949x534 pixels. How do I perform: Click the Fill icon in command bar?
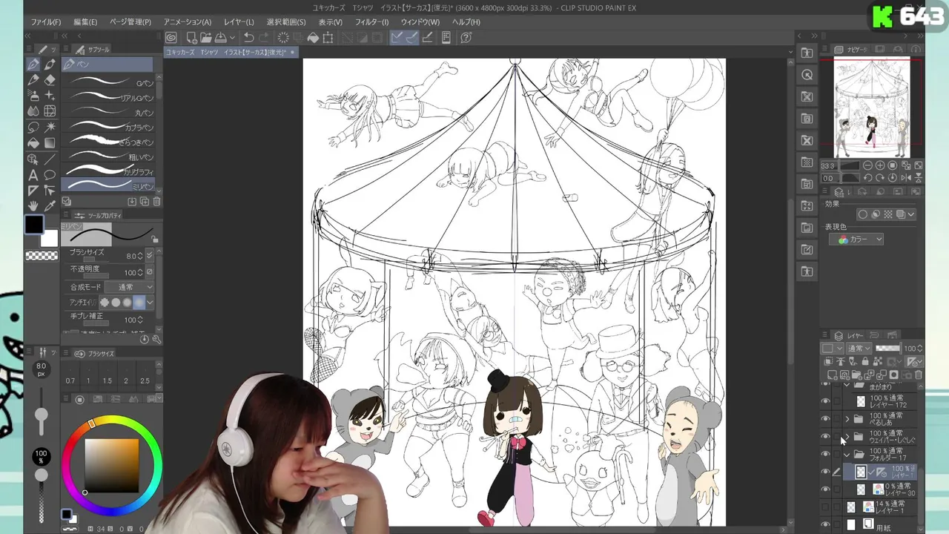314,37
